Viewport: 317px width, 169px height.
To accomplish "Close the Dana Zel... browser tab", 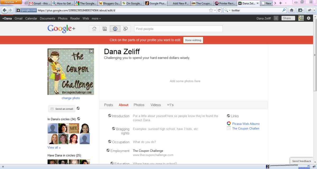I will [257, 3].
